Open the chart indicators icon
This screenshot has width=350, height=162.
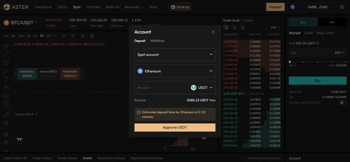[64, 36]
